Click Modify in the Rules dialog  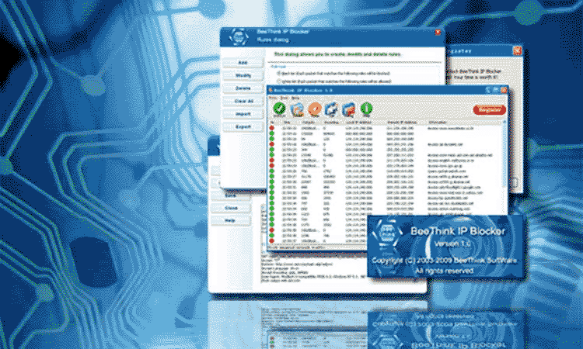pyautogui.click(x=243, y=76)
